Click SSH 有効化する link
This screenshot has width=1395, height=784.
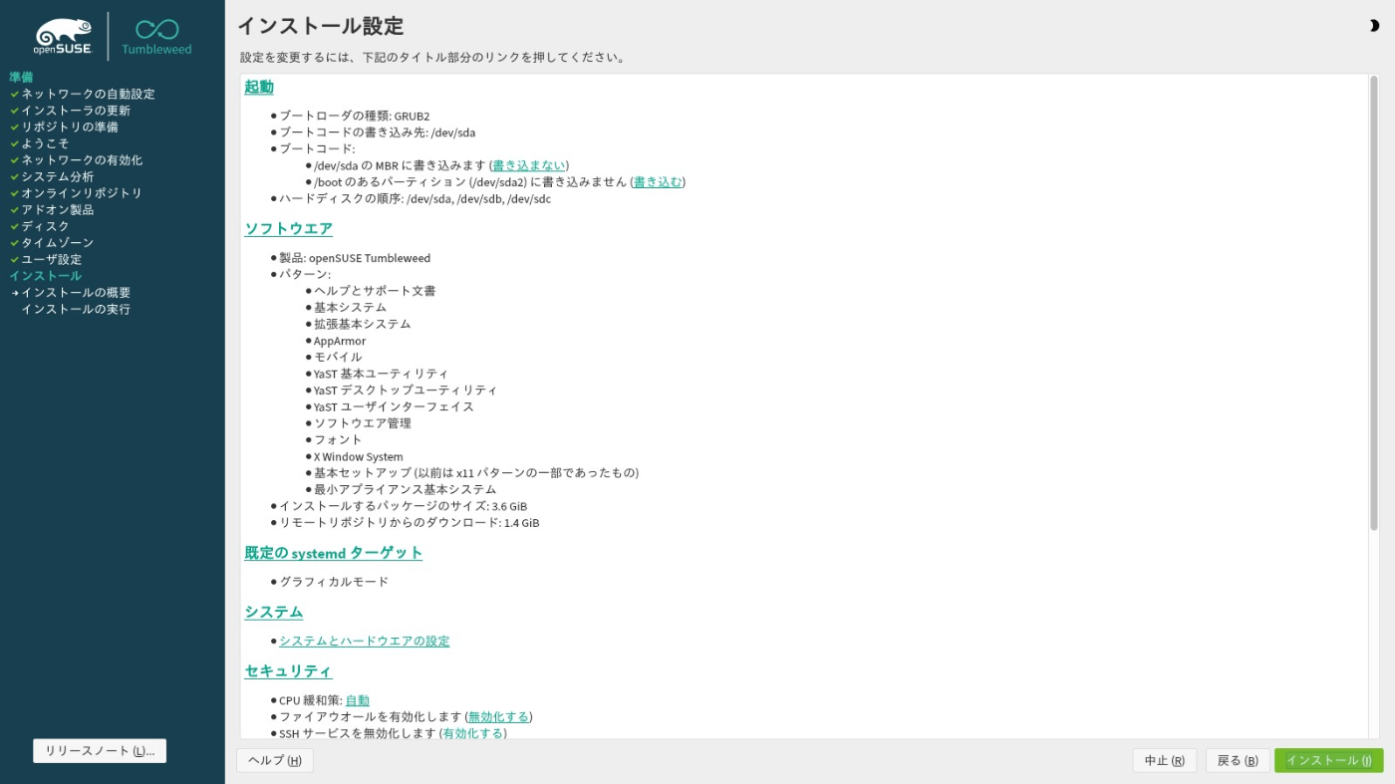(x=473, y=733)
